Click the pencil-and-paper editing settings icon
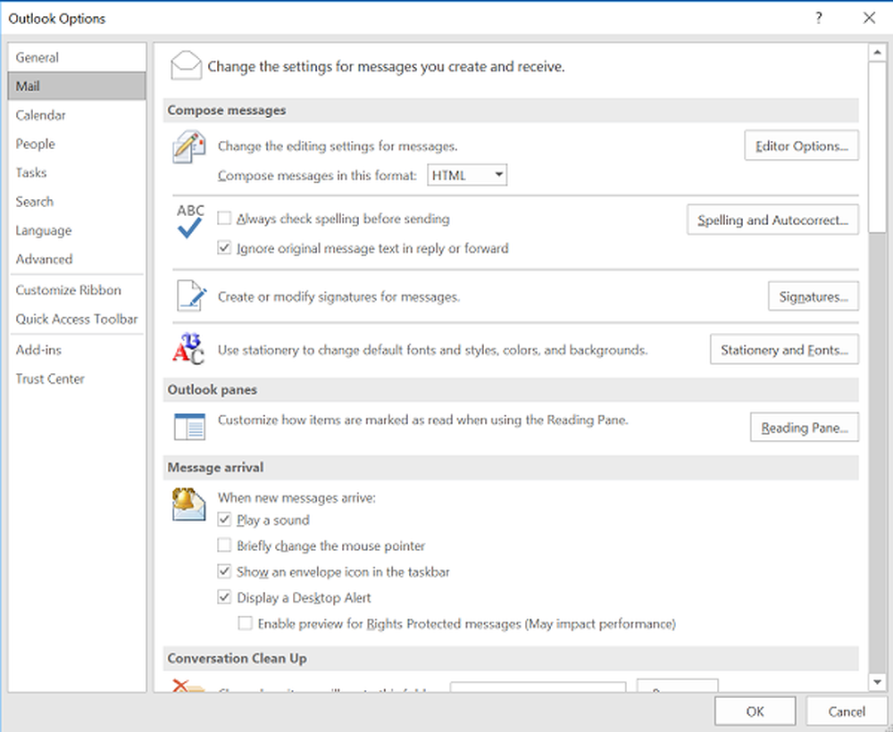Screen dimensions: 893x732 coord(189,147)
